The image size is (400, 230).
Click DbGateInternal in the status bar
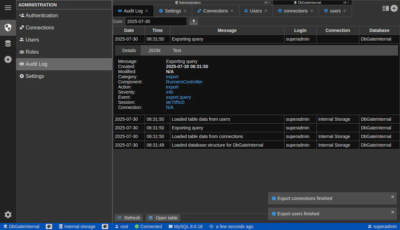click(21, 226)
